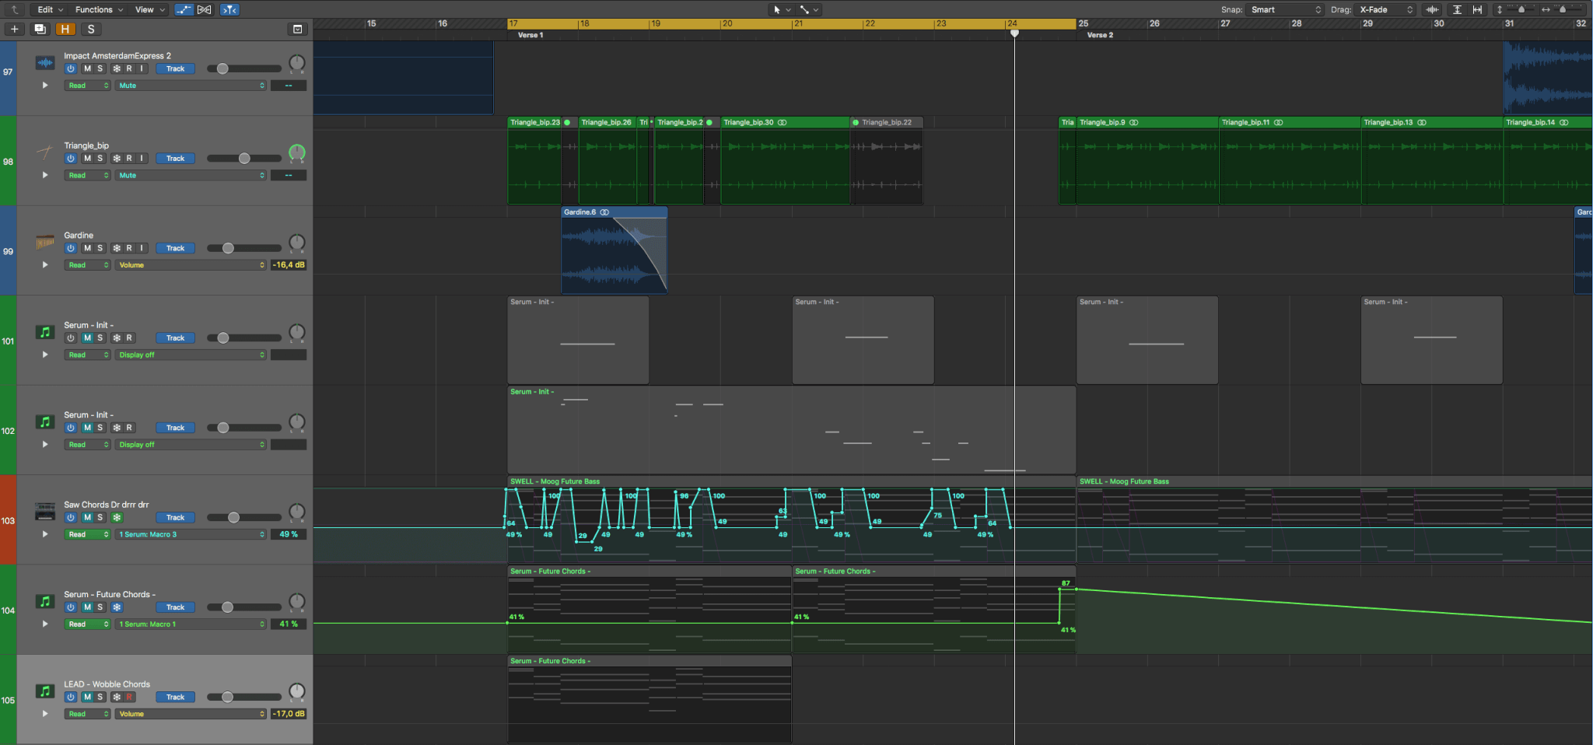Toggle the Catch Playhead icon

(229, 9)
